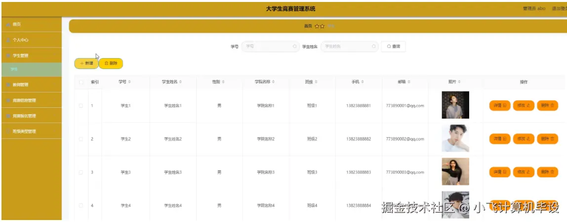Select the highlighted 学生 submenu item
Viewport: 567px width, 222px height.
click(x=32, y=69)
